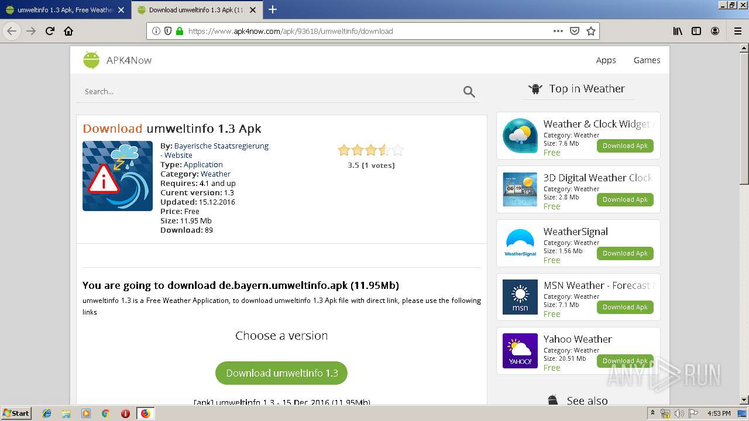This screenshot has height=421, width=749.
Task: Click the Download umweltinfo 1.3 button
Action: (x=281, y=373)
